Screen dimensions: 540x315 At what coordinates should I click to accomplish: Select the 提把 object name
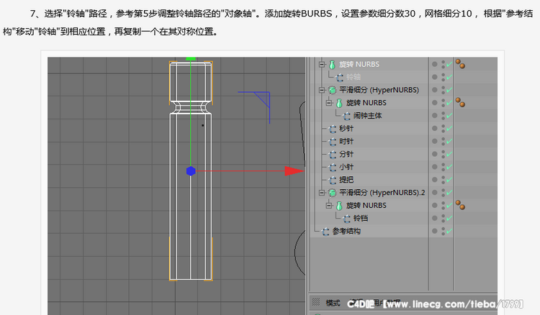[346, 180]
